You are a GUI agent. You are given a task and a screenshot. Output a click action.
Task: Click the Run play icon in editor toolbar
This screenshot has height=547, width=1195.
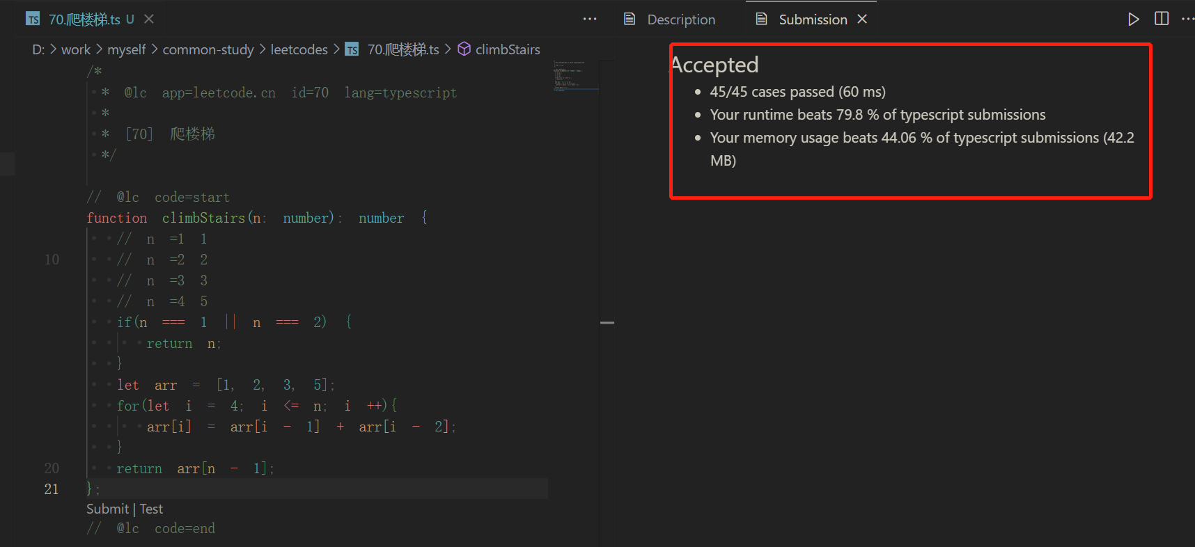pos(1134,19)
